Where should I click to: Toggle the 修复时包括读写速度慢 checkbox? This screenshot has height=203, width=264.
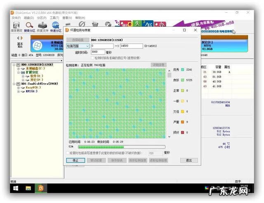(x=68, y=153)
